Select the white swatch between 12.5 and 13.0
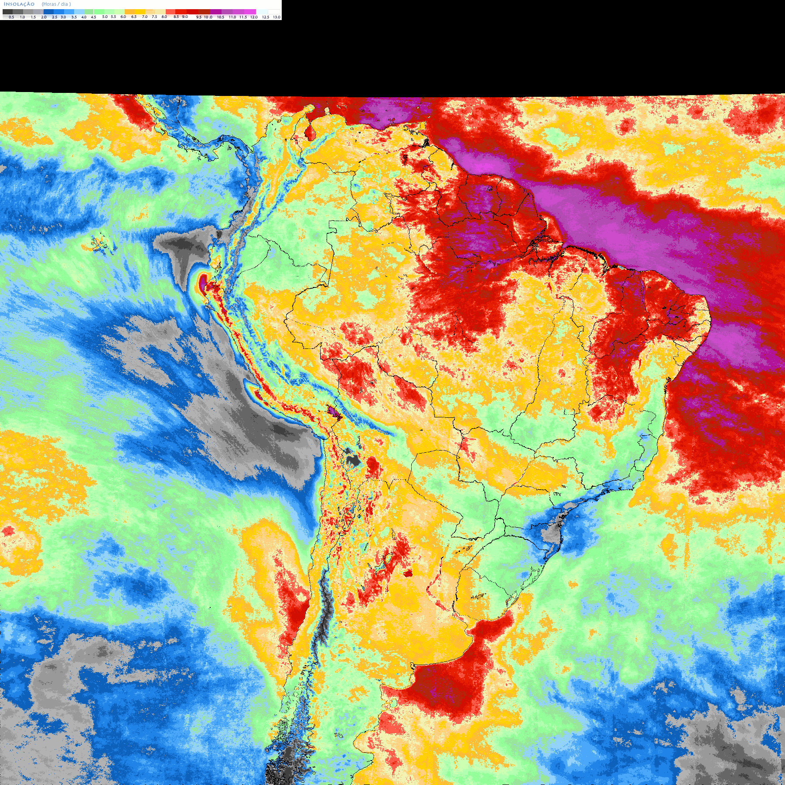785x785 pixels. click(x=274, y=12)
